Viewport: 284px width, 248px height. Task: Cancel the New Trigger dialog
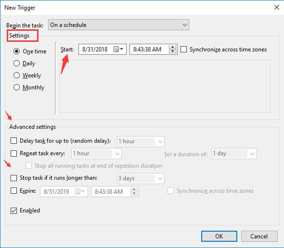[259, 236]
